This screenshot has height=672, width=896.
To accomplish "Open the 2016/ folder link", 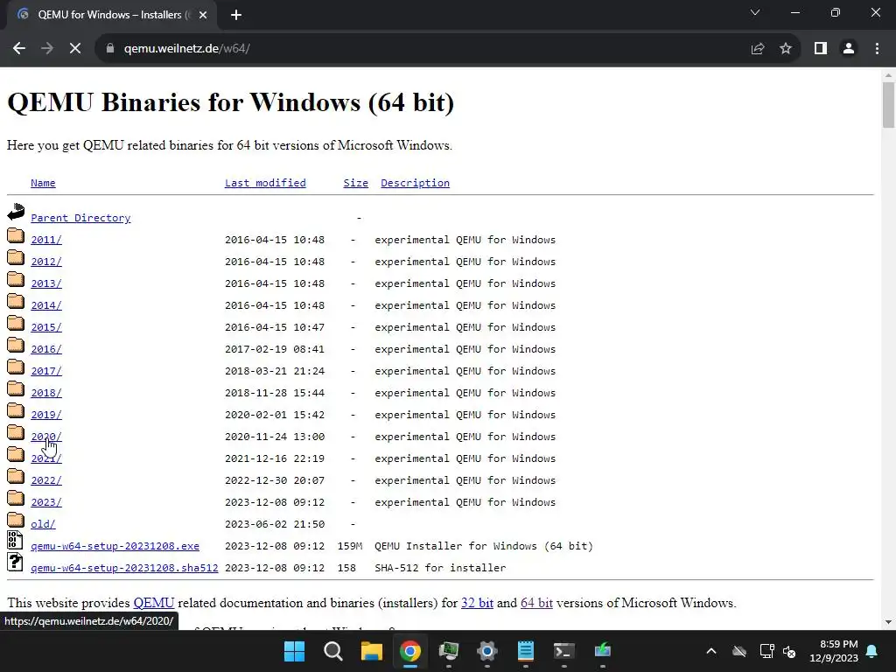I will click(x=46, y=349).
